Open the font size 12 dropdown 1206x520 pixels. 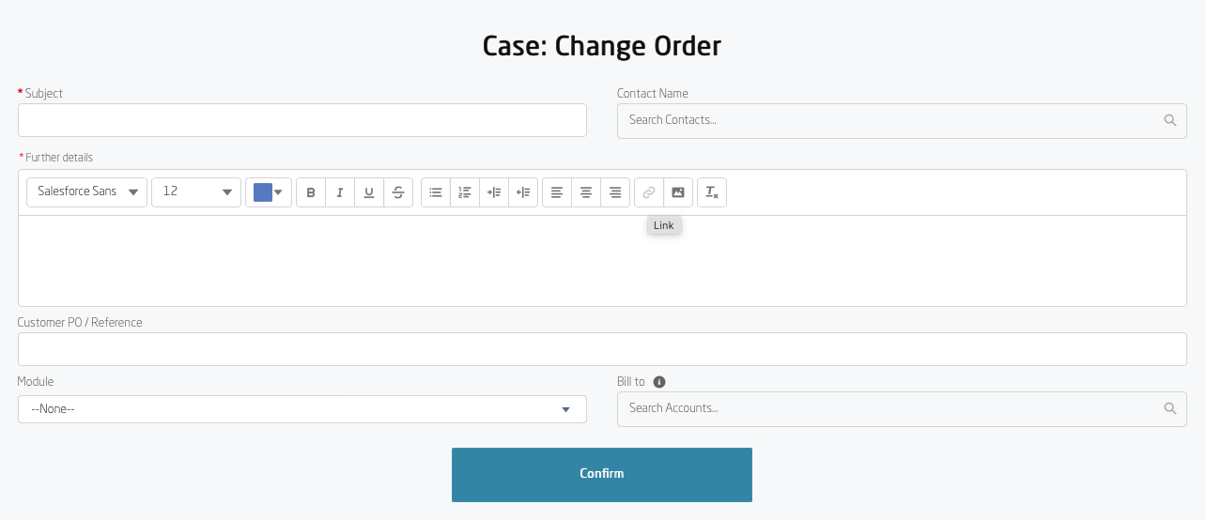tap(196, 192)
